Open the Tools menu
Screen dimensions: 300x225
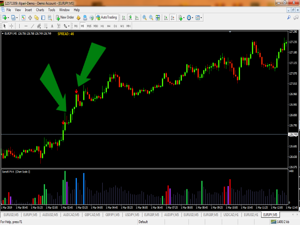point(52,10)
